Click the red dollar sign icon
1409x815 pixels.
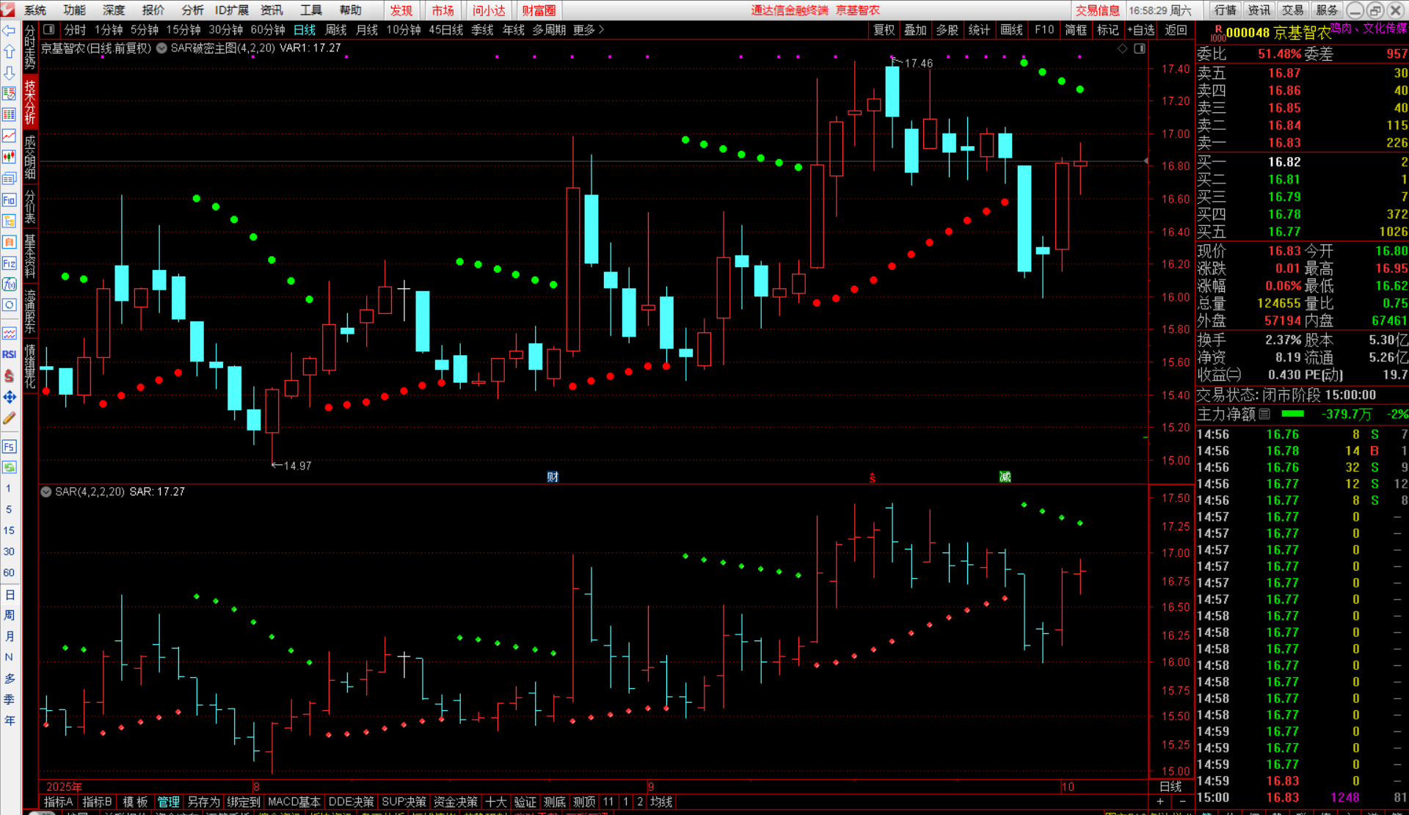tap(9, 376)
